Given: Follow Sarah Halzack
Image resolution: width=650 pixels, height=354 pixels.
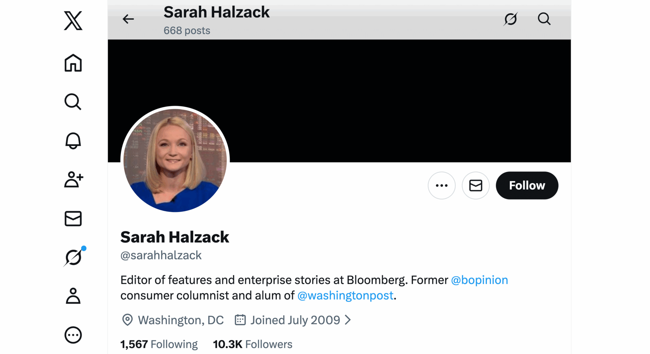Looking at the screenshot, I should [527, 185].
